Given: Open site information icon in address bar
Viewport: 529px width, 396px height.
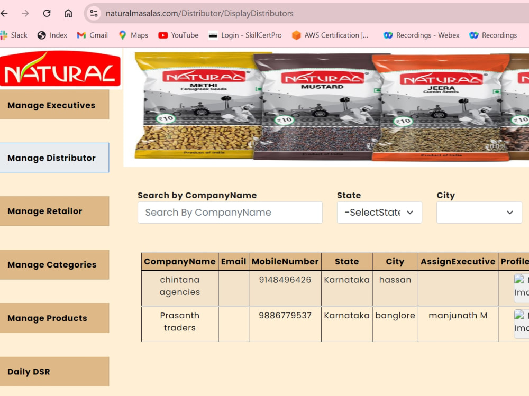Looking at the screenshot, I should [x=94, y=14].
